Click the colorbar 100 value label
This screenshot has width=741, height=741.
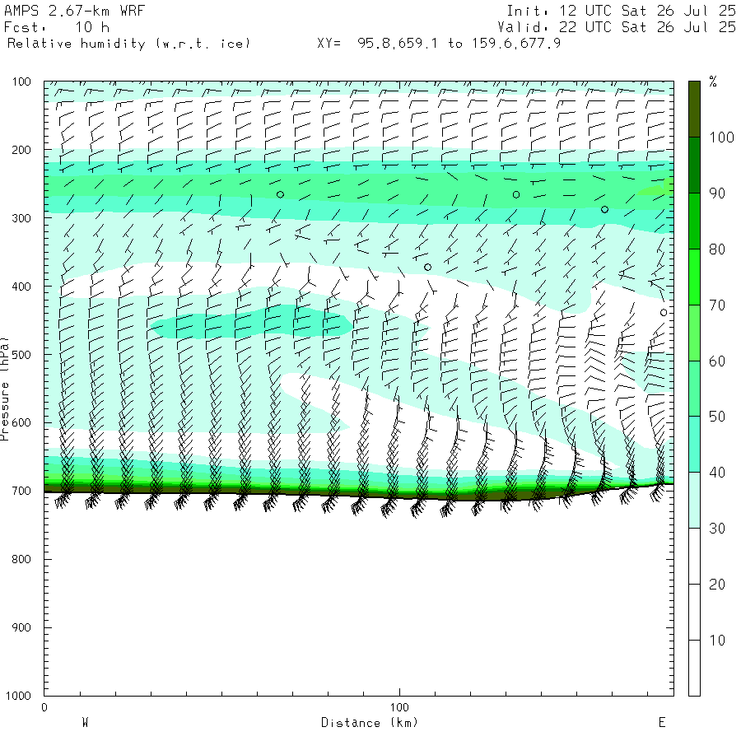721,137
